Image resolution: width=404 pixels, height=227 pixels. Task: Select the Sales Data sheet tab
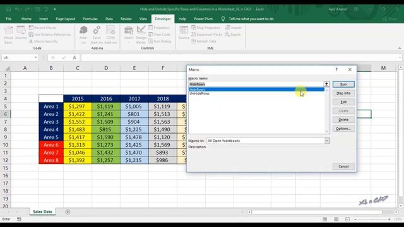[42, 212]
